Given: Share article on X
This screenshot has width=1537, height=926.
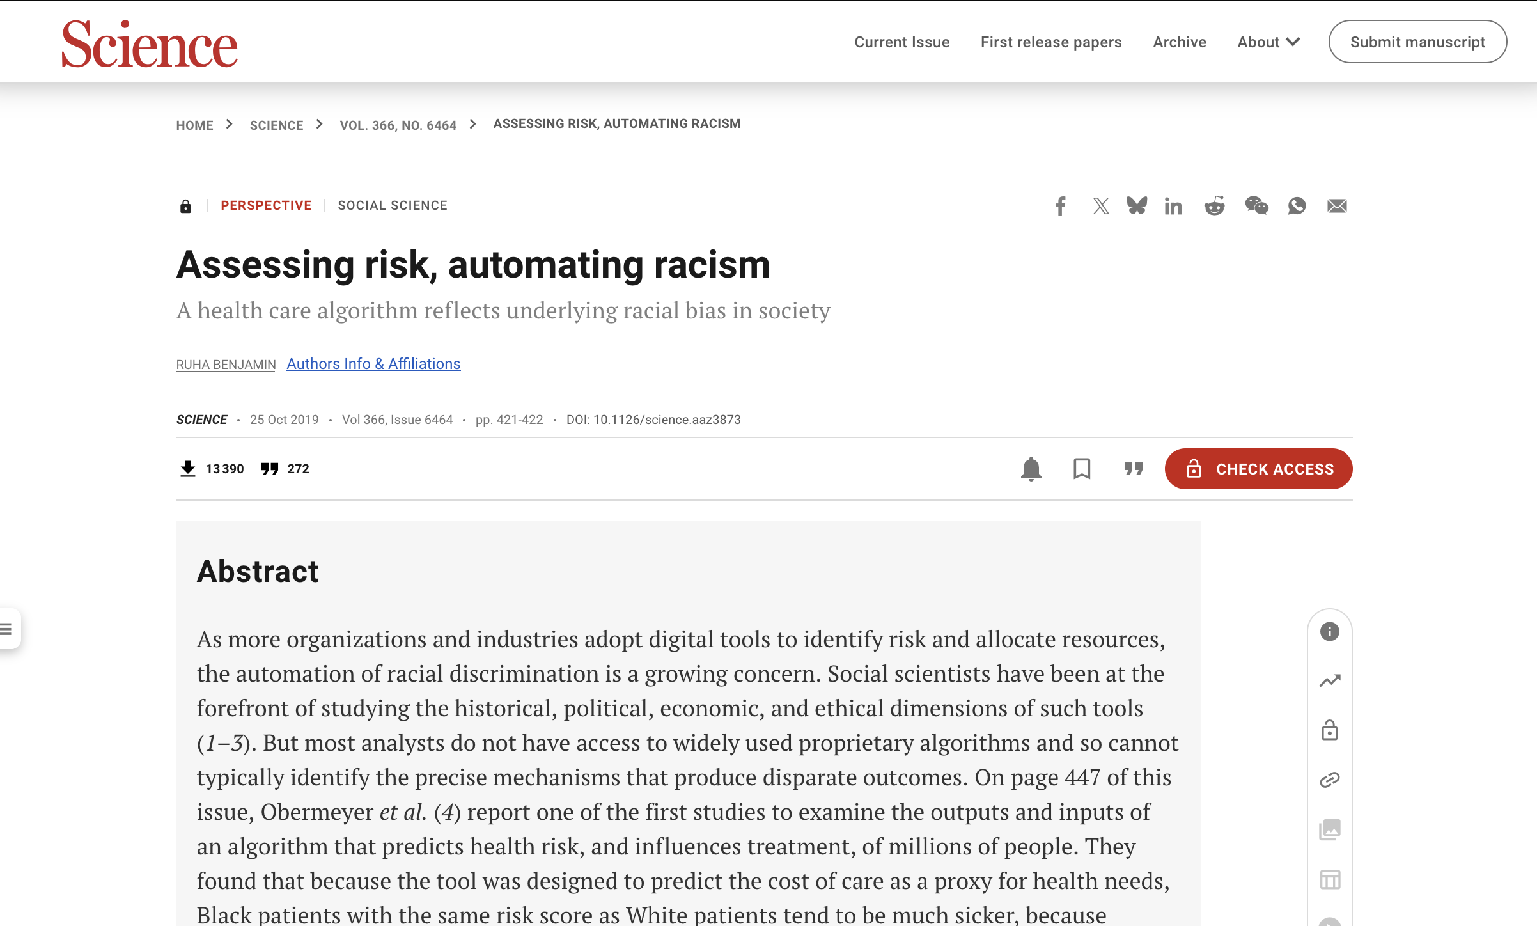Looking at the screenshot, I should point(1100,206).
